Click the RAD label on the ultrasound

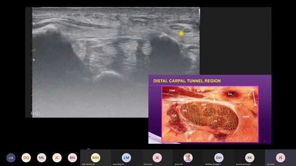35,113
